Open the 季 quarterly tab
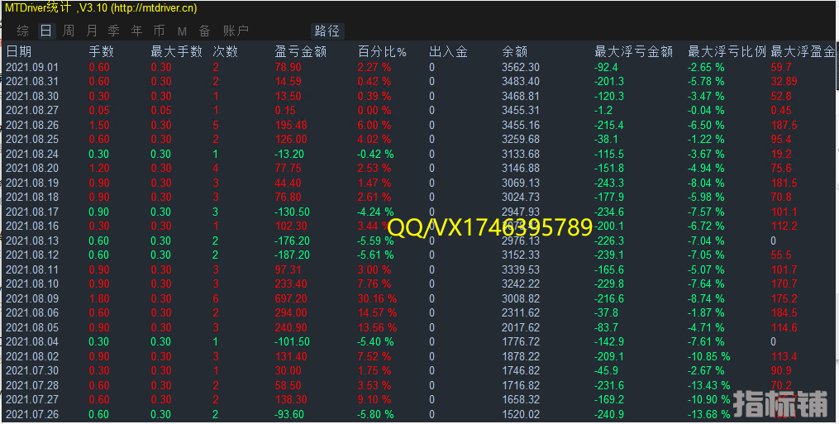839x424 pixels. [113, 31]
